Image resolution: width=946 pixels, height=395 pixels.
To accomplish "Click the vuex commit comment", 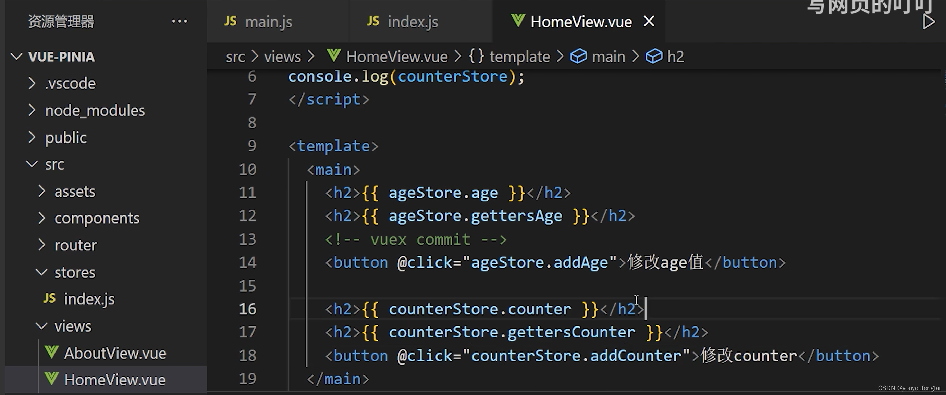I will pyautogui.click(x=416, y=239).
